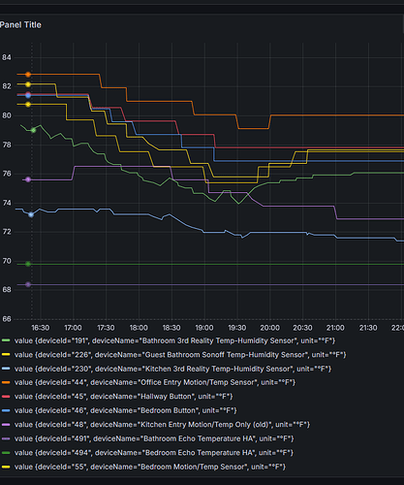
Task: Toggle the Bathroom 3rd Reality Sensor legend series
Action: point(174,340)
